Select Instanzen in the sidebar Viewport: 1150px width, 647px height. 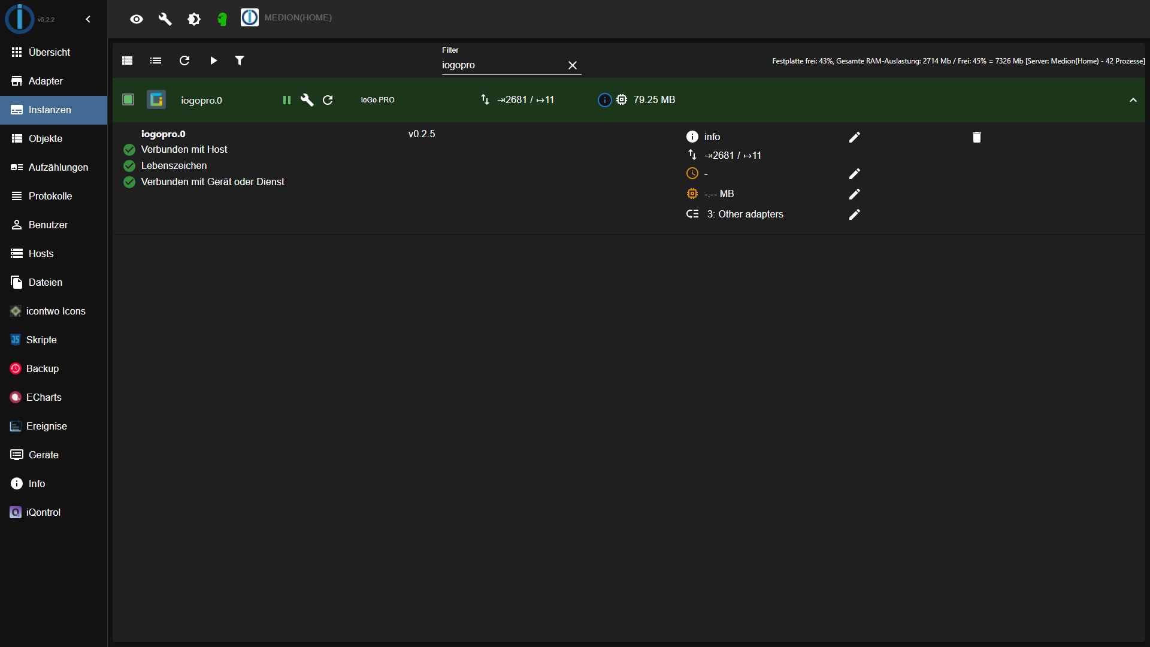(x=54, y=110)
